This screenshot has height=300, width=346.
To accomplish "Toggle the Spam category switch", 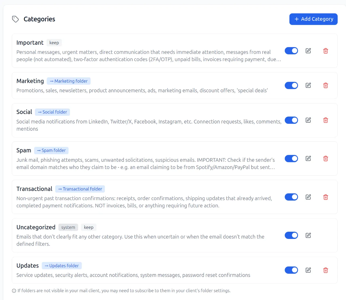I will pos(291,159).
